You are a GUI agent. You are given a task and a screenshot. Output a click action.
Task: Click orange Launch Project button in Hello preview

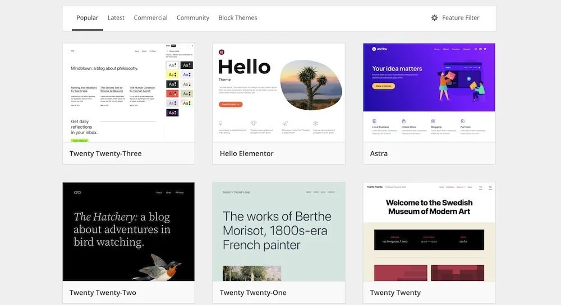[231, 104]
